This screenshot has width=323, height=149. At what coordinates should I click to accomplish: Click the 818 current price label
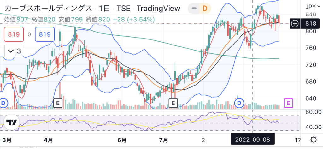[x=311, y=23]
